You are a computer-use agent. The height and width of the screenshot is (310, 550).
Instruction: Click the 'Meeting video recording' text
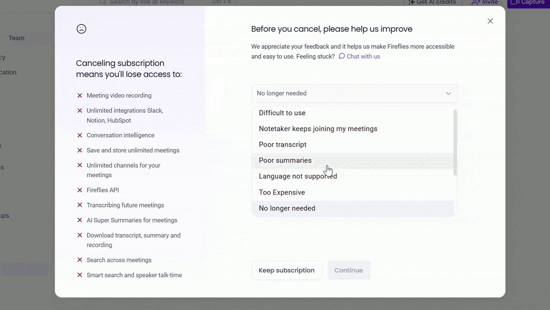(x=119, y=96)
